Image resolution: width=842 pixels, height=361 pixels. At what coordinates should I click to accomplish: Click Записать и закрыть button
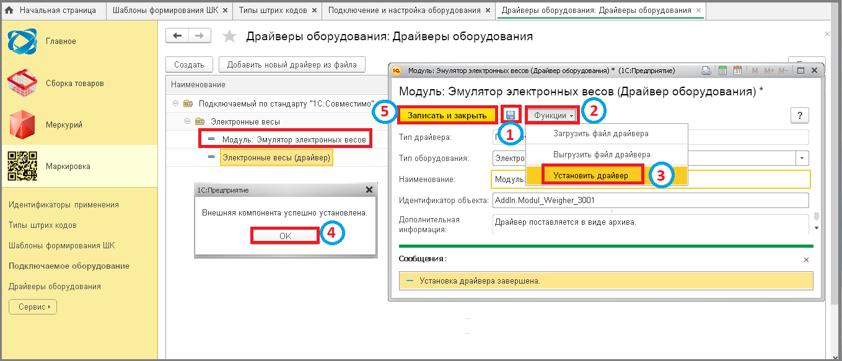click(447, 115)
